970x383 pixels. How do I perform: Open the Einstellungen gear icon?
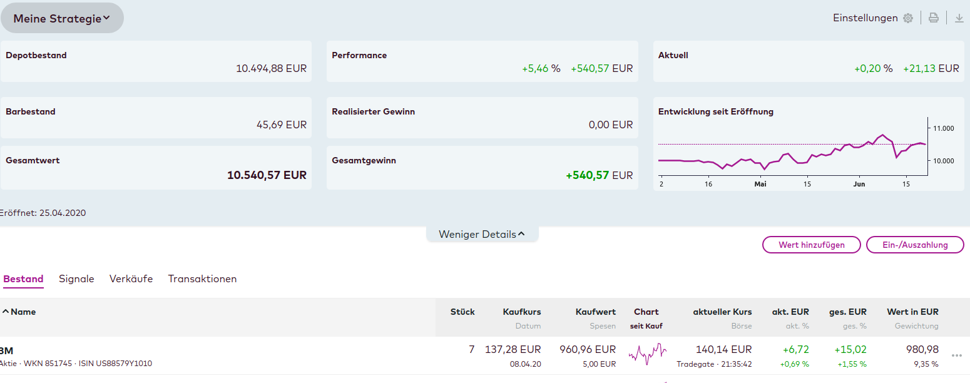(x=908, y=18)
